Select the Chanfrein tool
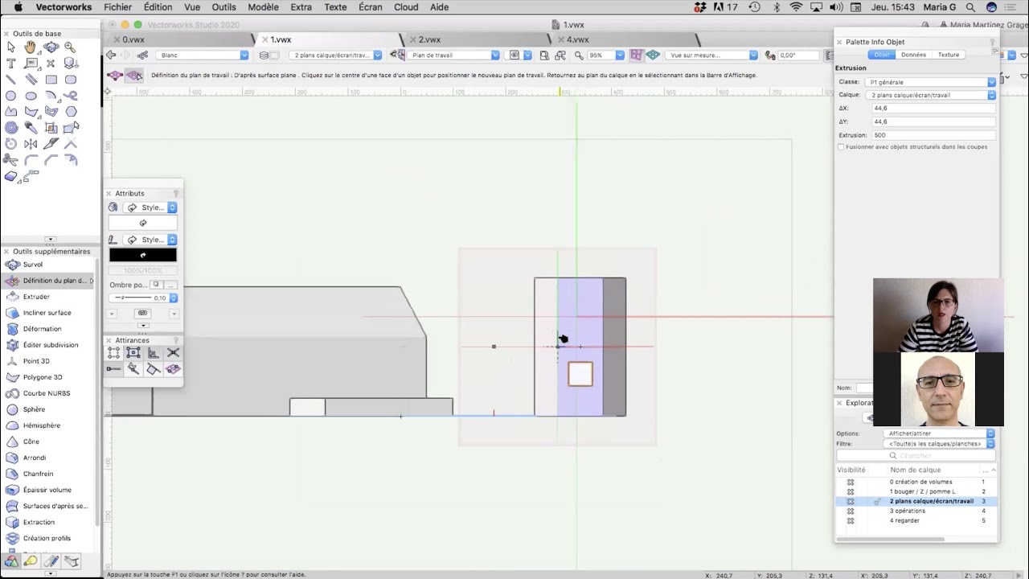Viewport: 1029px width, 579px height. point(38,474)
